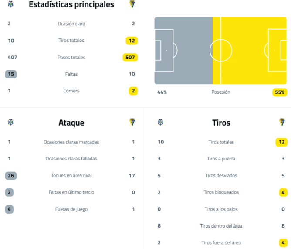This screenshot has height=249, width=291.
Task: Select the Fueras de juego row label
Action: pyautogui.click(x=71, y=209)
